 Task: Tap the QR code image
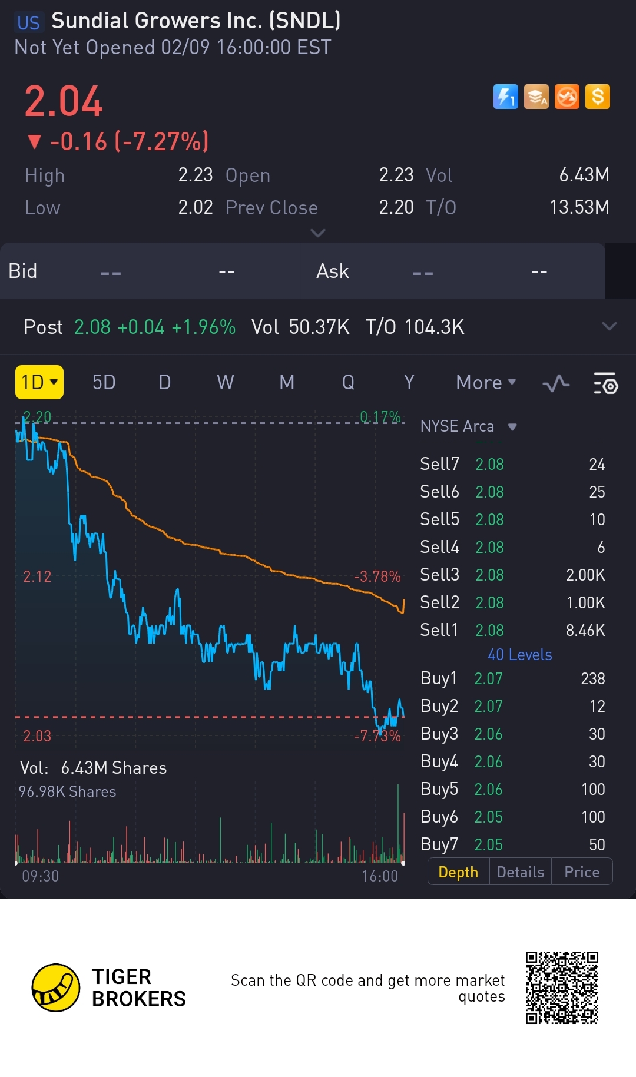click(x=562, y=987)
